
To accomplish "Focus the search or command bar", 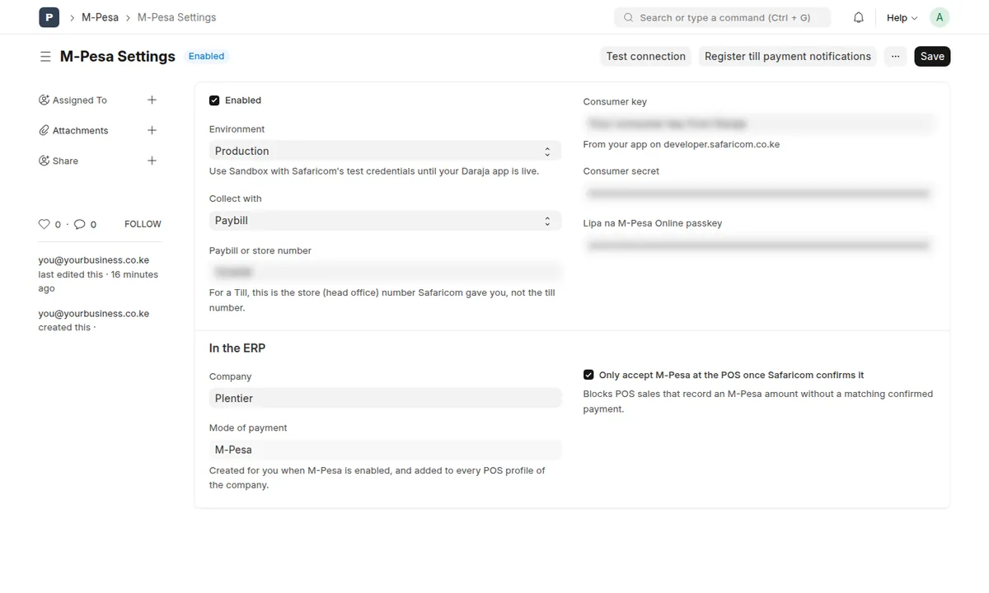I will [x=722, y=17].
